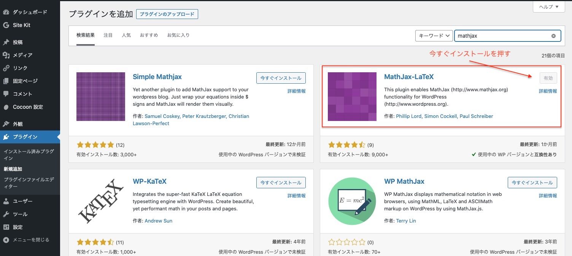Click the Dashboard icon in sidebar
Screen dimensions: 572x256
(6, 12)
